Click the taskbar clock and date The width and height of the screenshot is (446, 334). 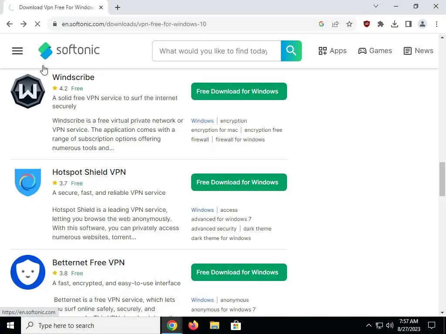pos(409,325)
